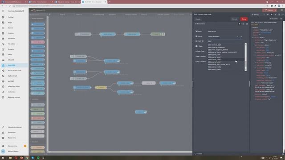The image size is (285, 160).
Task: Show node appearance icon in Properties header
Action: click(247, 24)
